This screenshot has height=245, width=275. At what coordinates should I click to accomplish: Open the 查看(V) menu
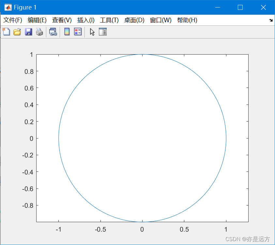[62, 20]
